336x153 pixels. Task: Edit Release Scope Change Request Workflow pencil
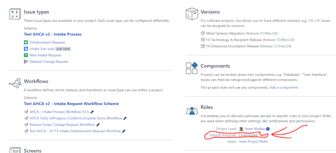pos(98,124)
